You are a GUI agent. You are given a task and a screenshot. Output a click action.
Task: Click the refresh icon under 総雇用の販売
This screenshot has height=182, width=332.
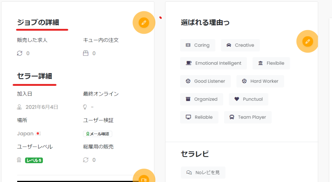86,160
